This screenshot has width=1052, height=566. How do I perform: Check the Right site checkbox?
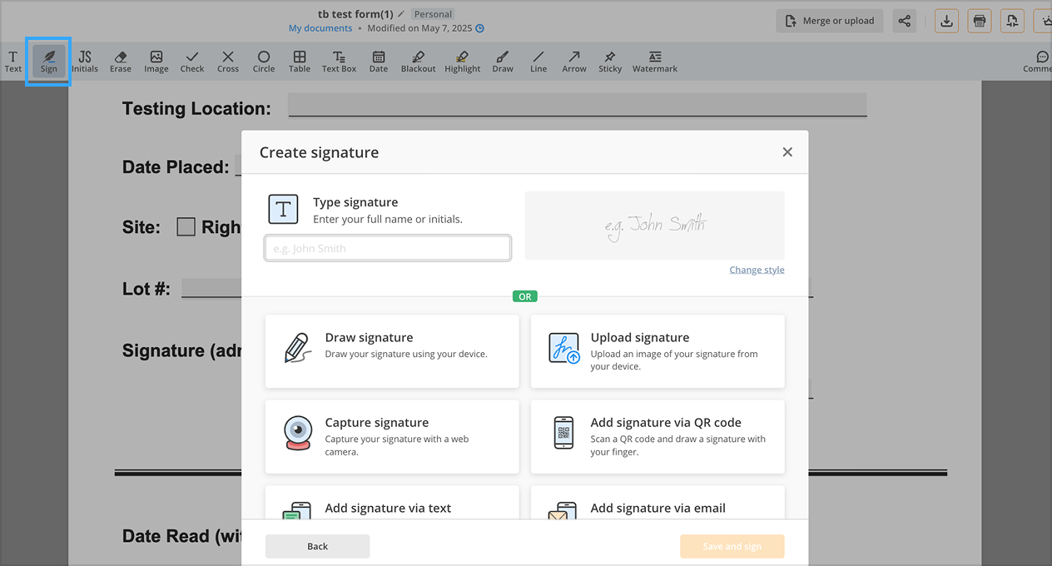click(185, 226)
